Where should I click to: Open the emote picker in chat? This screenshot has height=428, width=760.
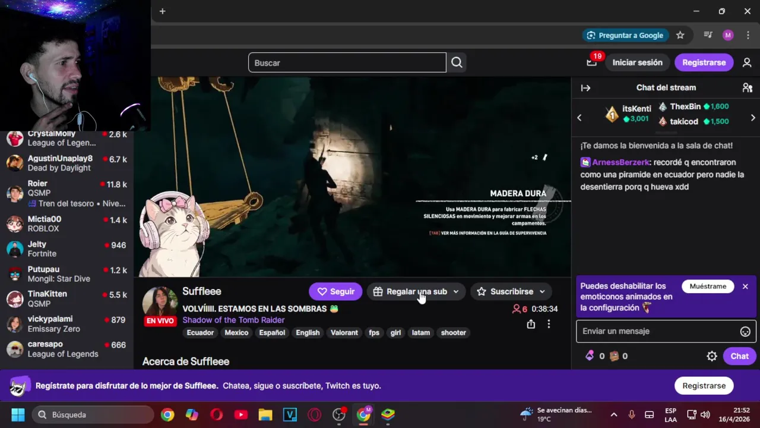click(x=745, y=332)
